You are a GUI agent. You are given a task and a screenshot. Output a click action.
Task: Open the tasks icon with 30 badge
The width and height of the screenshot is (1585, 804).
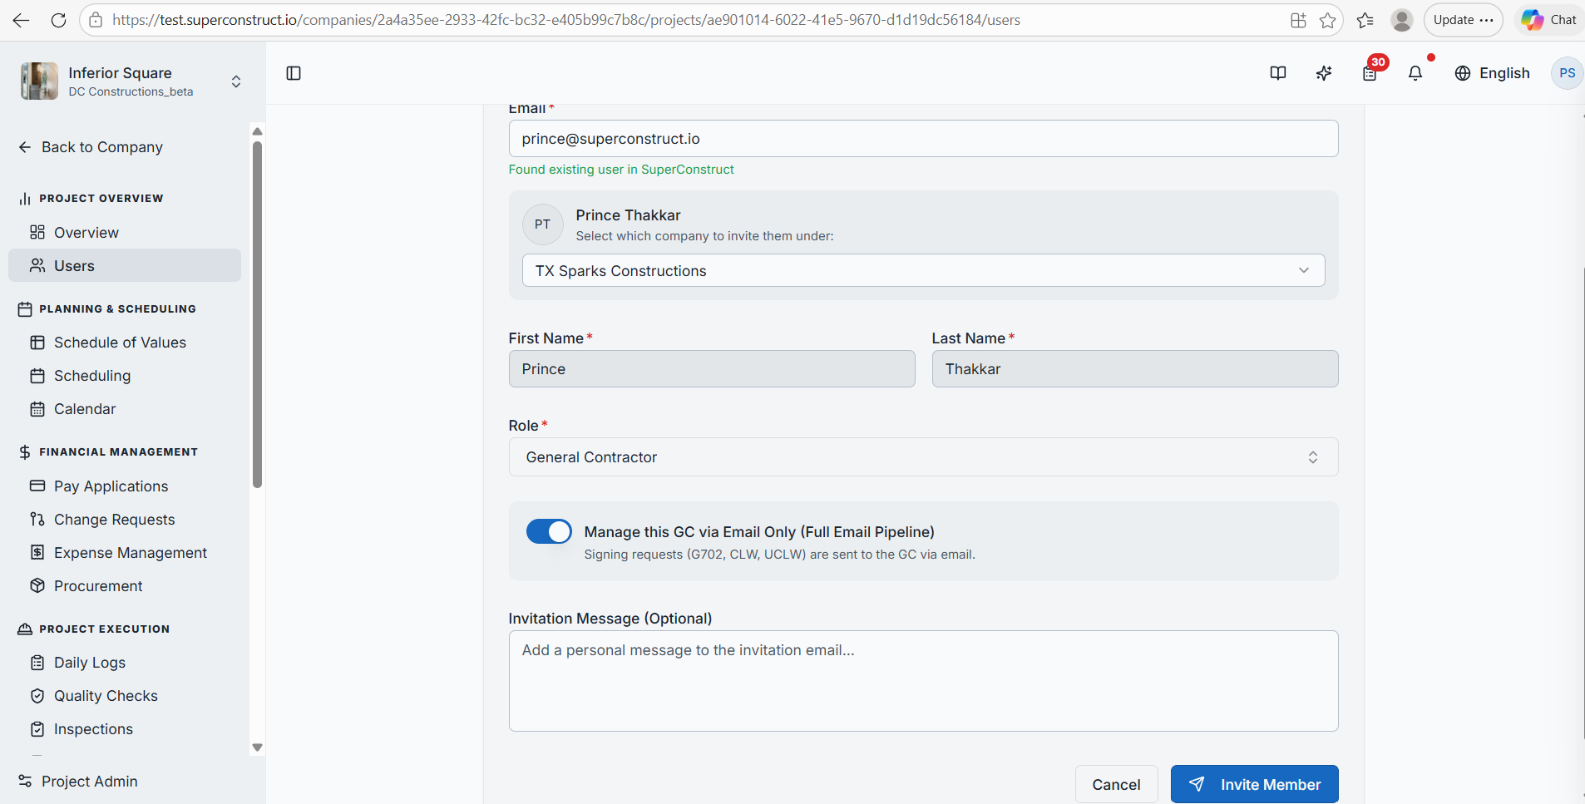coord(1370,72)
